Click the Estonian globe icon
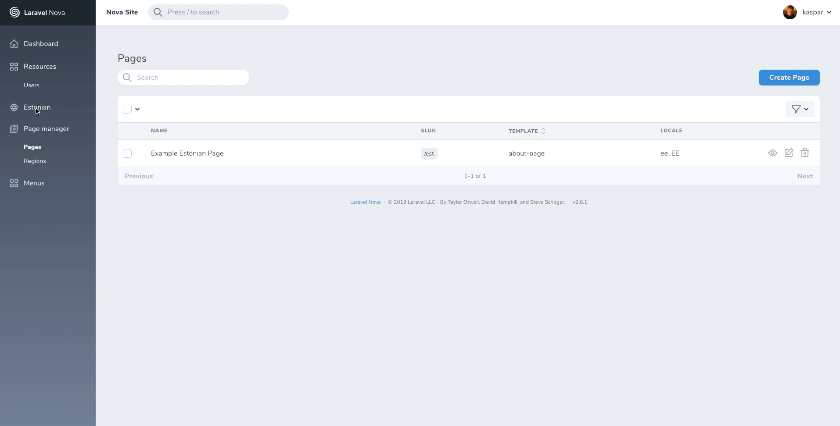 click(x=14, y=107)
